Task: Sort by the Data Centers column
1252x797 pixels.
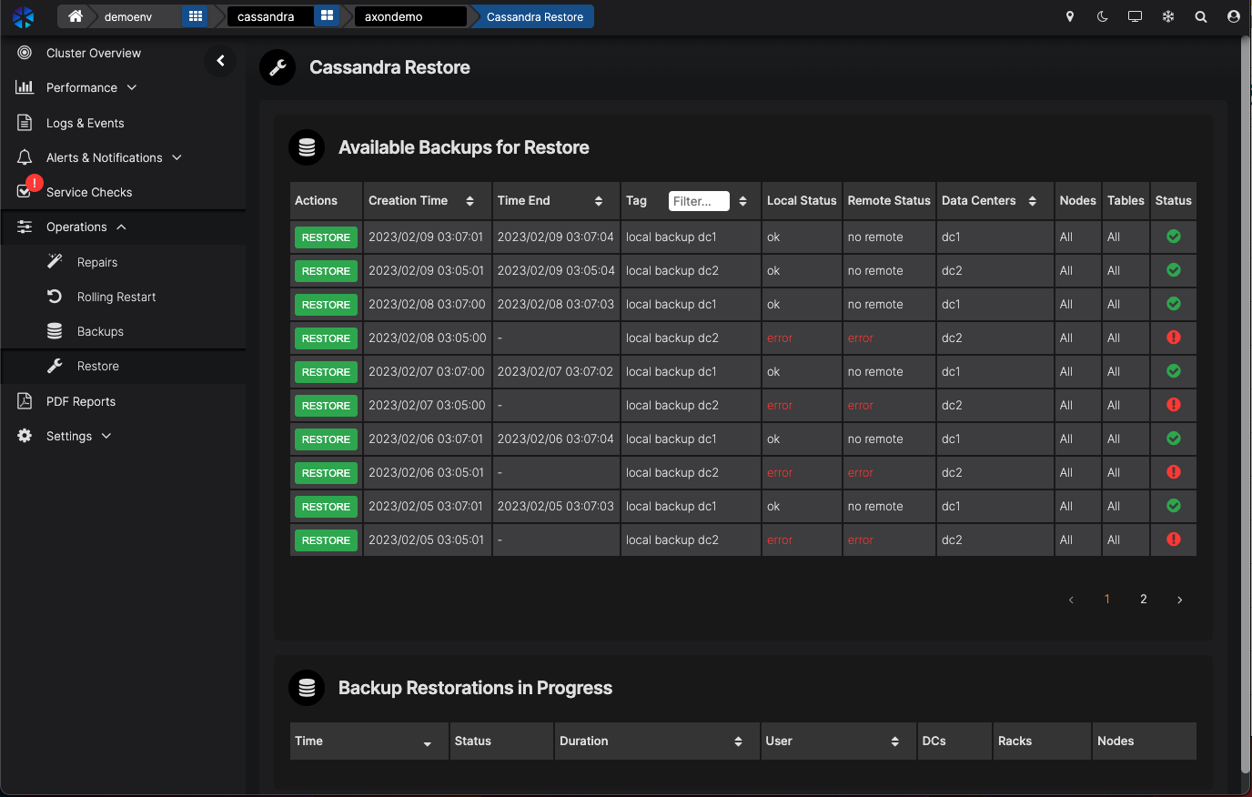Action: pos(1033,201)
